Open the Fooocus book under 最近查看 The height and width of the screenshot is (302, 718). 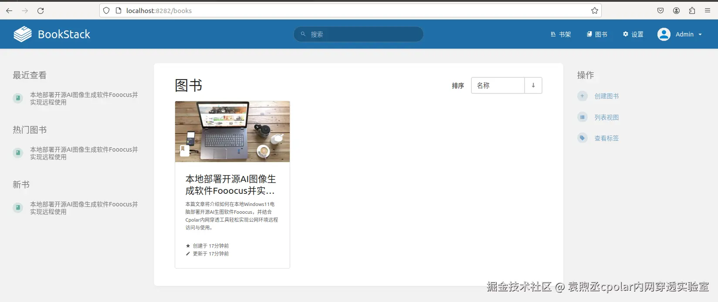coord(84,99)
